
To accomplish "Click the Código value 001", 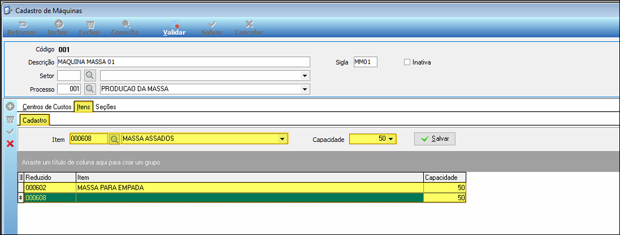I will point(64,50).
